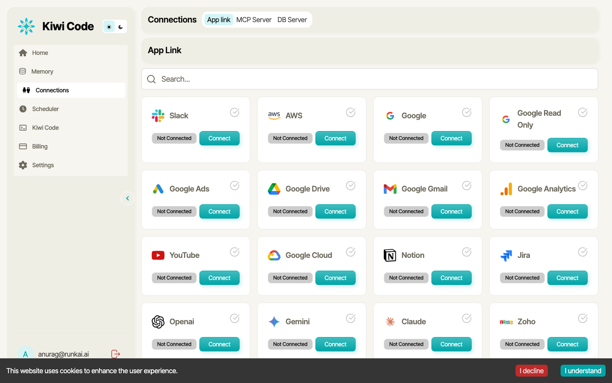Screen dimensions: 612x383
Task: Click the Google Cloud card title
Action: click(x=309, y=255)
